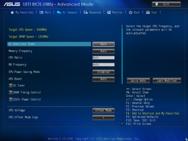188x141 pixels.
Task: Click the printer icon beside Tool
Action: (148, 12)
